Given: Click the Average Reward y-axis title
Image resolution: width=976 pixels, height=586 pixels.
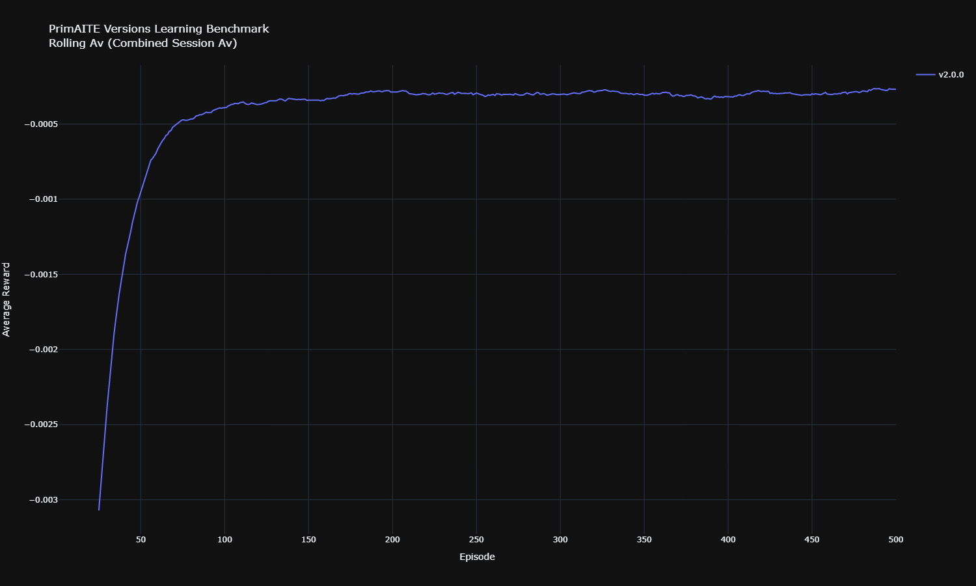Looking at the screenshot, I should tap(7, 300).
